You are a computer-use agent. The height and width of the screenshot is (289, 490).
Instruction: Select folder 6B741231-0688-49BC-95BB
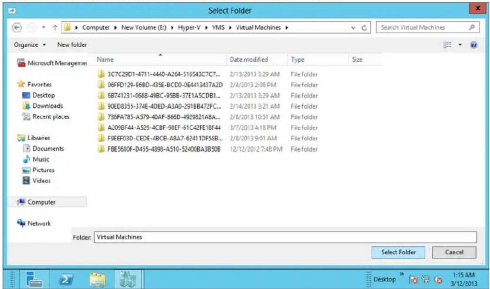point(164,95)
